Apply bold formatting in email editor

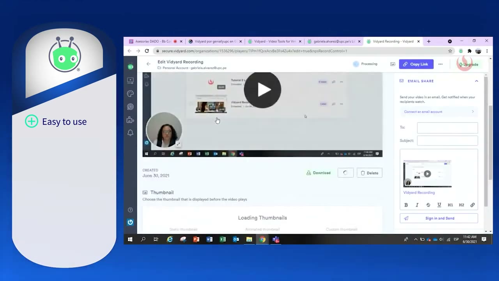pos(406,205)
